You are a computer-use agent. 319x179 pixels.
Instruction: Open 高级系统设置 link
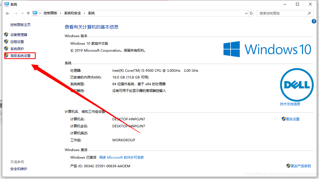(20, 56)
